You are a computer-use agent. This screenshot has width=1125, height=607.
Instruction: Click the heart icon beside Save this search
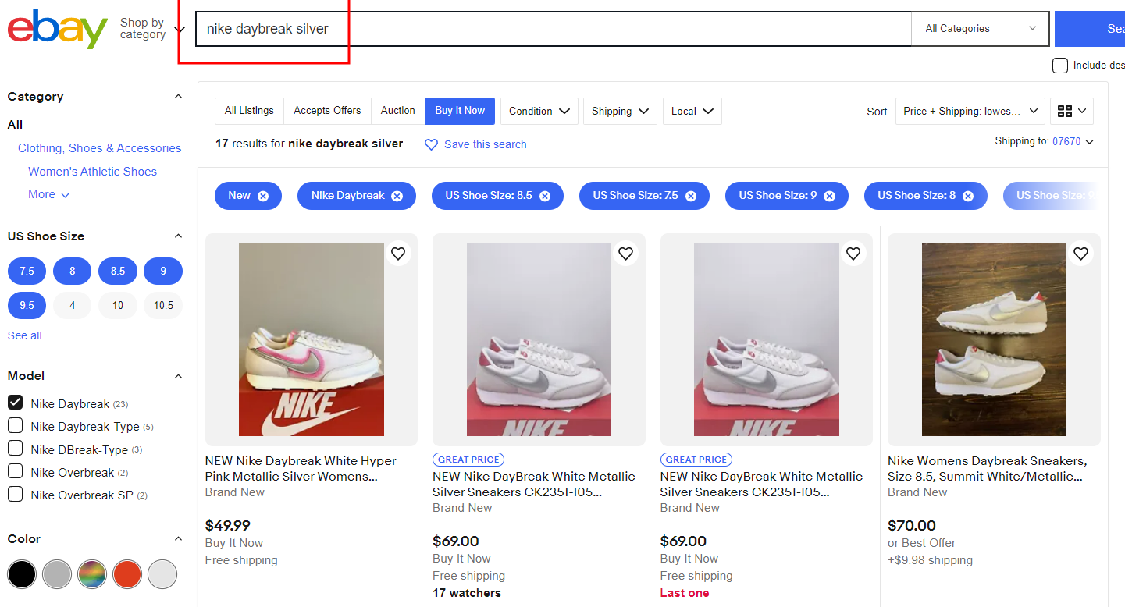coord(431,144)
